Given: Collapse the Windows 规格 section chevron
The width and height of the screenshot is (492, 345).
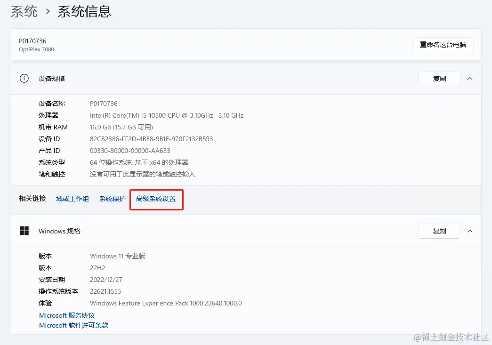Looking at the screenshot, I should click(x=470, y=231).
